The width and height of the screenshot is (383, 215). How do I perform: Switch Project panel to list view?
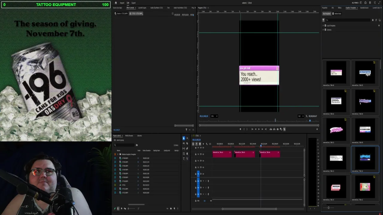click(x=118, y=208)
